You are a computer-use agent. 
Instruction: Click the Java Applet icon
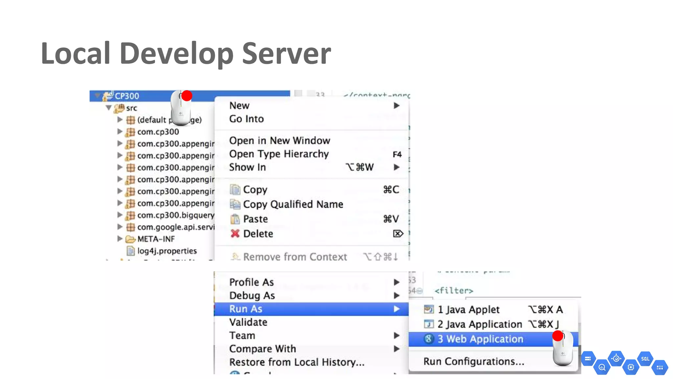point(429,309)
